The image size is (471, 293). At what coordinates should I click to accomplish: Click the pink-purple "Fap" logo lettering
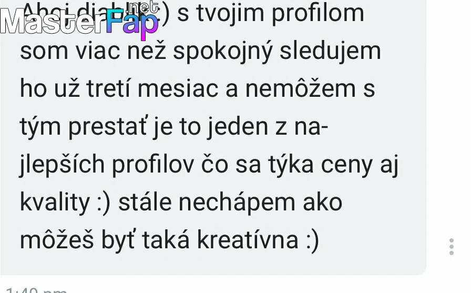(x=132, y=24)
